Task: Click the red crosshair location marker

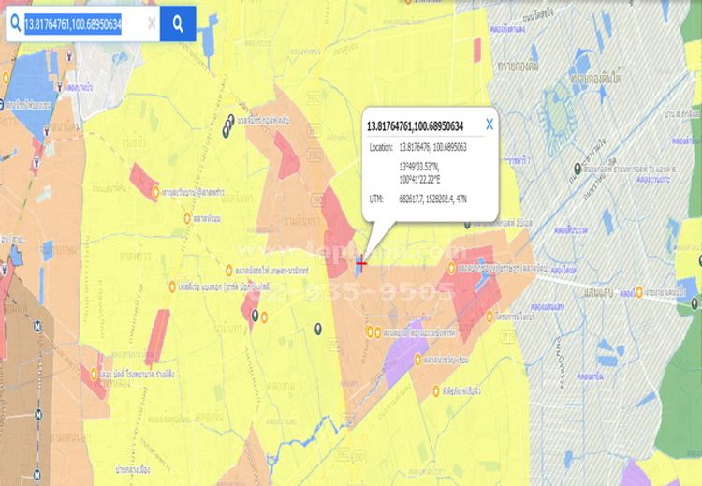Action: [x=359, y=262]
